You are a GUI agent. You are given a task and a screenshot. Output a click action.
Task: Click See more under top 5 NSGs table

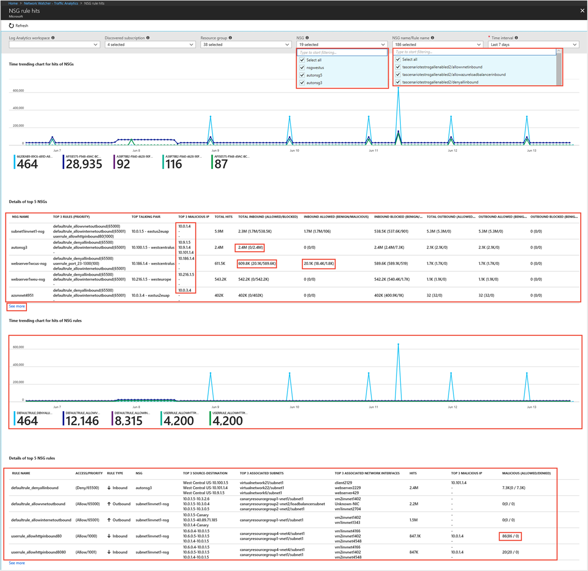pyautogui.click(x=17, y=306)
